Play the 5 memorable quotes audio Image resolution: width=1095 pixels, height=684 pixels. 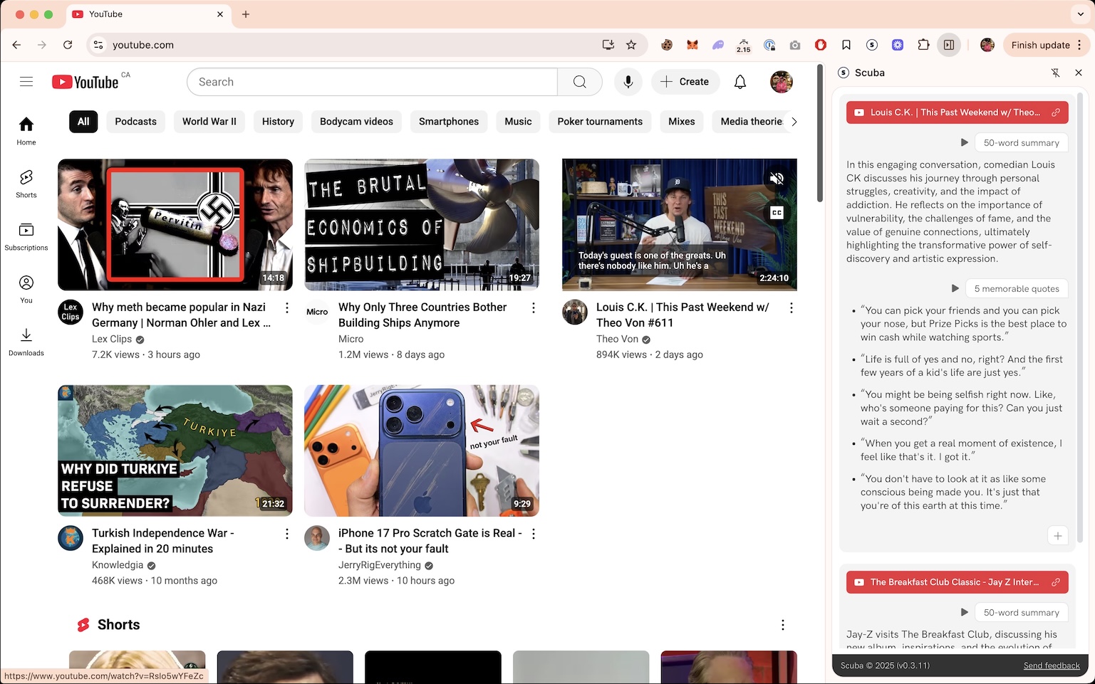pos(955,289)
